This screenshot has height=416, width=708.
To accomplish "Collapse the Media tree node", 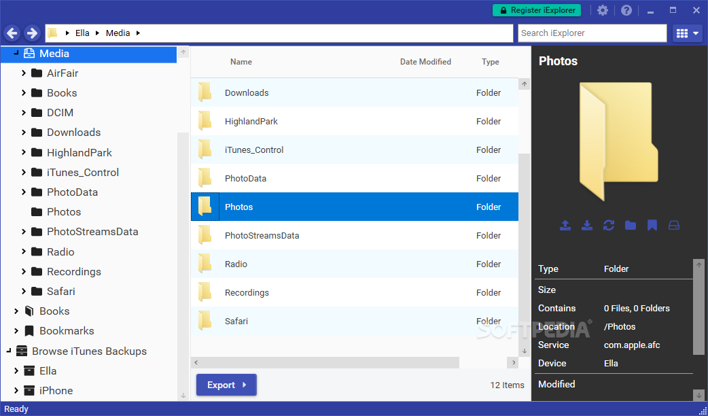I will [16, 53].
